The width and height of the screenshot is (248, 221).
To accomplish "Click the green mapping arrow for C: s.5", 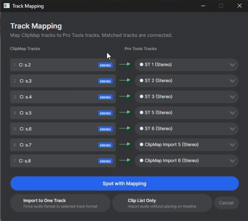I will click(x=125, y=112).
